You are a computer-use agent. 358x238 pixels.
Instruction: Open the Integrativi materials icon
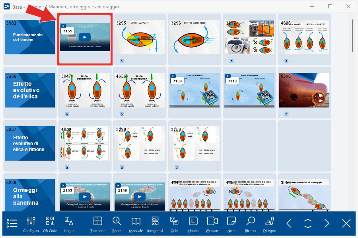coord(155,224)
